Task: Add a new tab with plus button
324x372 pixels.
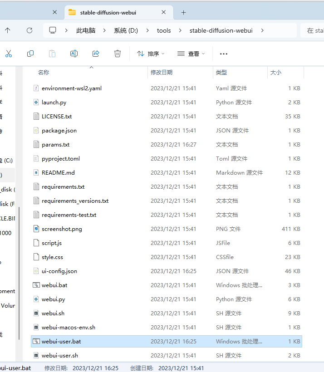Action: pos(183,12)
